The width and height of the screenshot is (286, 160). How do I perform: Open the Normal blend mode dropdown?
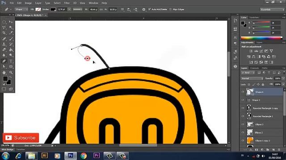pos(252,79)
